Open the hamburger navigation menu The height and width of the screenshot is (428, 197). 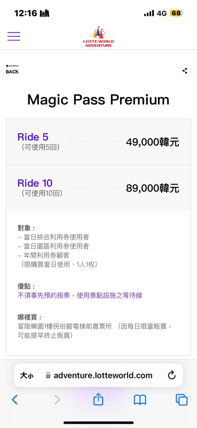tap(14, 36)
